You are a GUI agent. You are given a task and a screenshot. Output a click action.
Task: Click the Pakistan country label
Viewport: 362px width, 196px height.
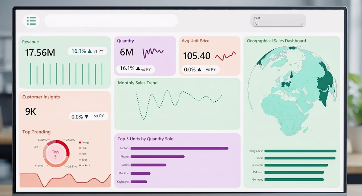click(x=258, y=172)
